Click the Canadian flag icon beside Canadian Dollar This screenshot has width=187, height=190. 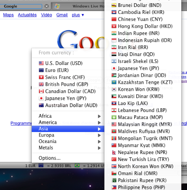pyautogui.click(x=41, y=91)
